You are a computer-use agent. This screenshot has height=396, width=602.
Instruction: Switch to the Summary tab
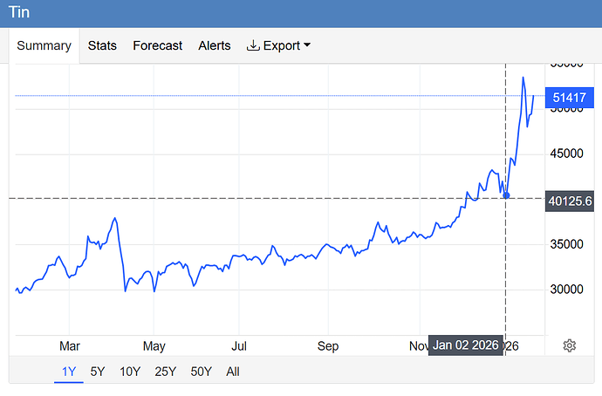[44, 45]
